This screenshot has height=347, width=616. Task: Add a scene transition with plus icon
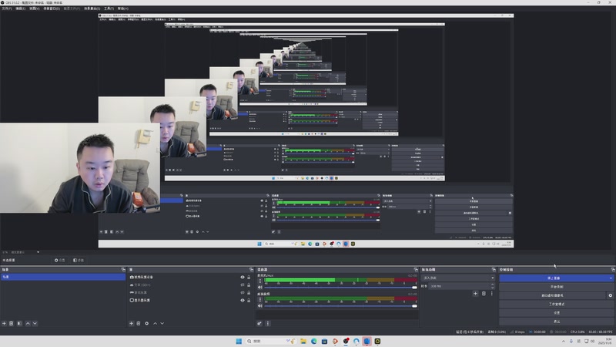475,294
